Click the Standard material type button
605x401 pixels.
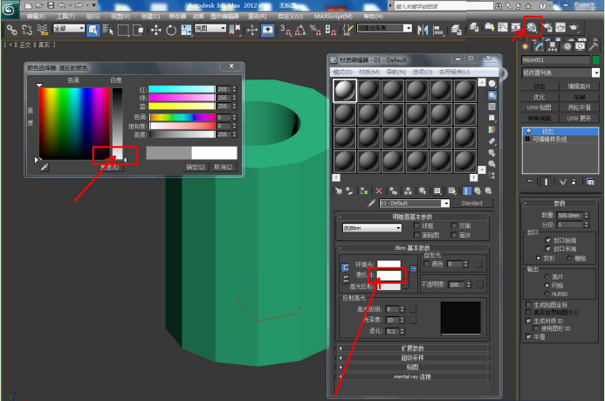click(471, 203)
